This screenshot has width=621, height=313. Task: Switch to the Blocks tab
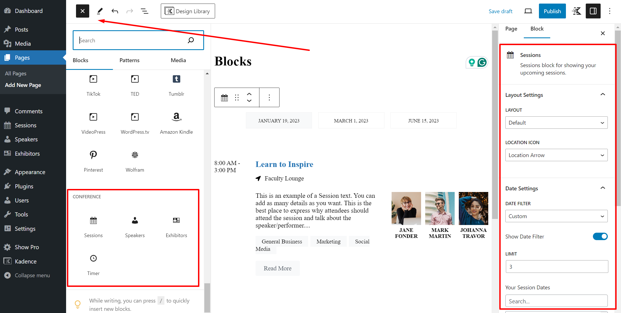80,60
